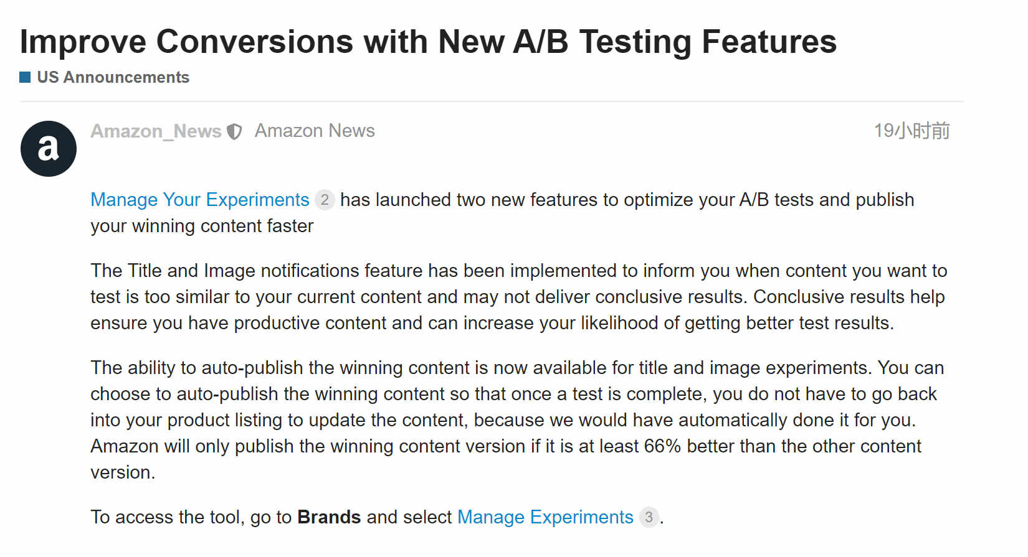The image size is (1028, 557).
Task: Click the paragraph about Title and Image notifications
Action: [519, 297]
